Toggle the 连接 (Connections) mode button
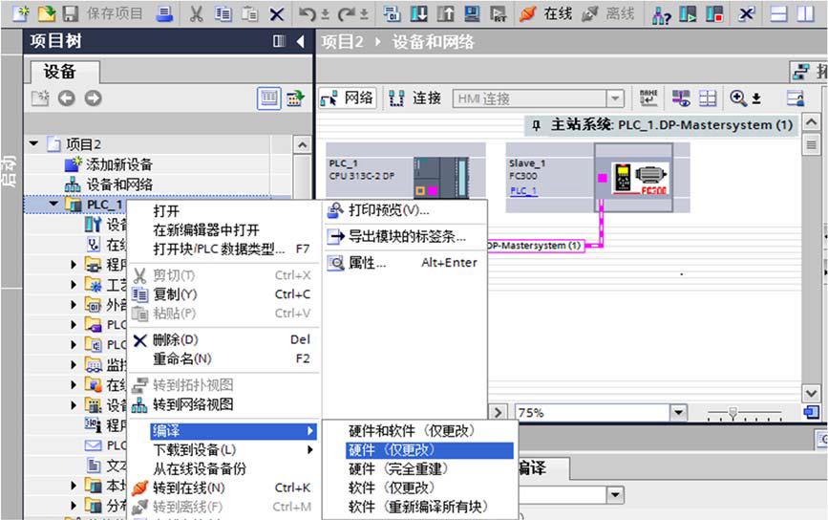Image resolution: width=828 pixels, height=520 pixels. pos(415,98)
